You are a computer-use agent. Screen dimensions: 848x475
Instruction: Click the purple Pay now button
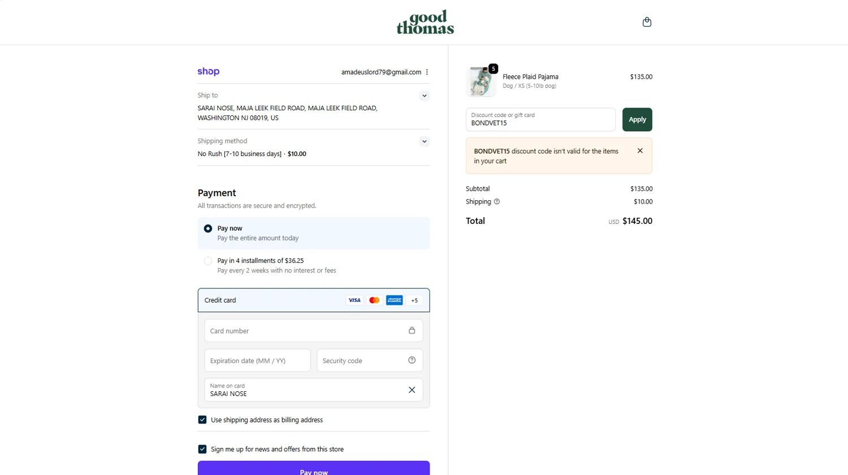click(x=314, y=468)
